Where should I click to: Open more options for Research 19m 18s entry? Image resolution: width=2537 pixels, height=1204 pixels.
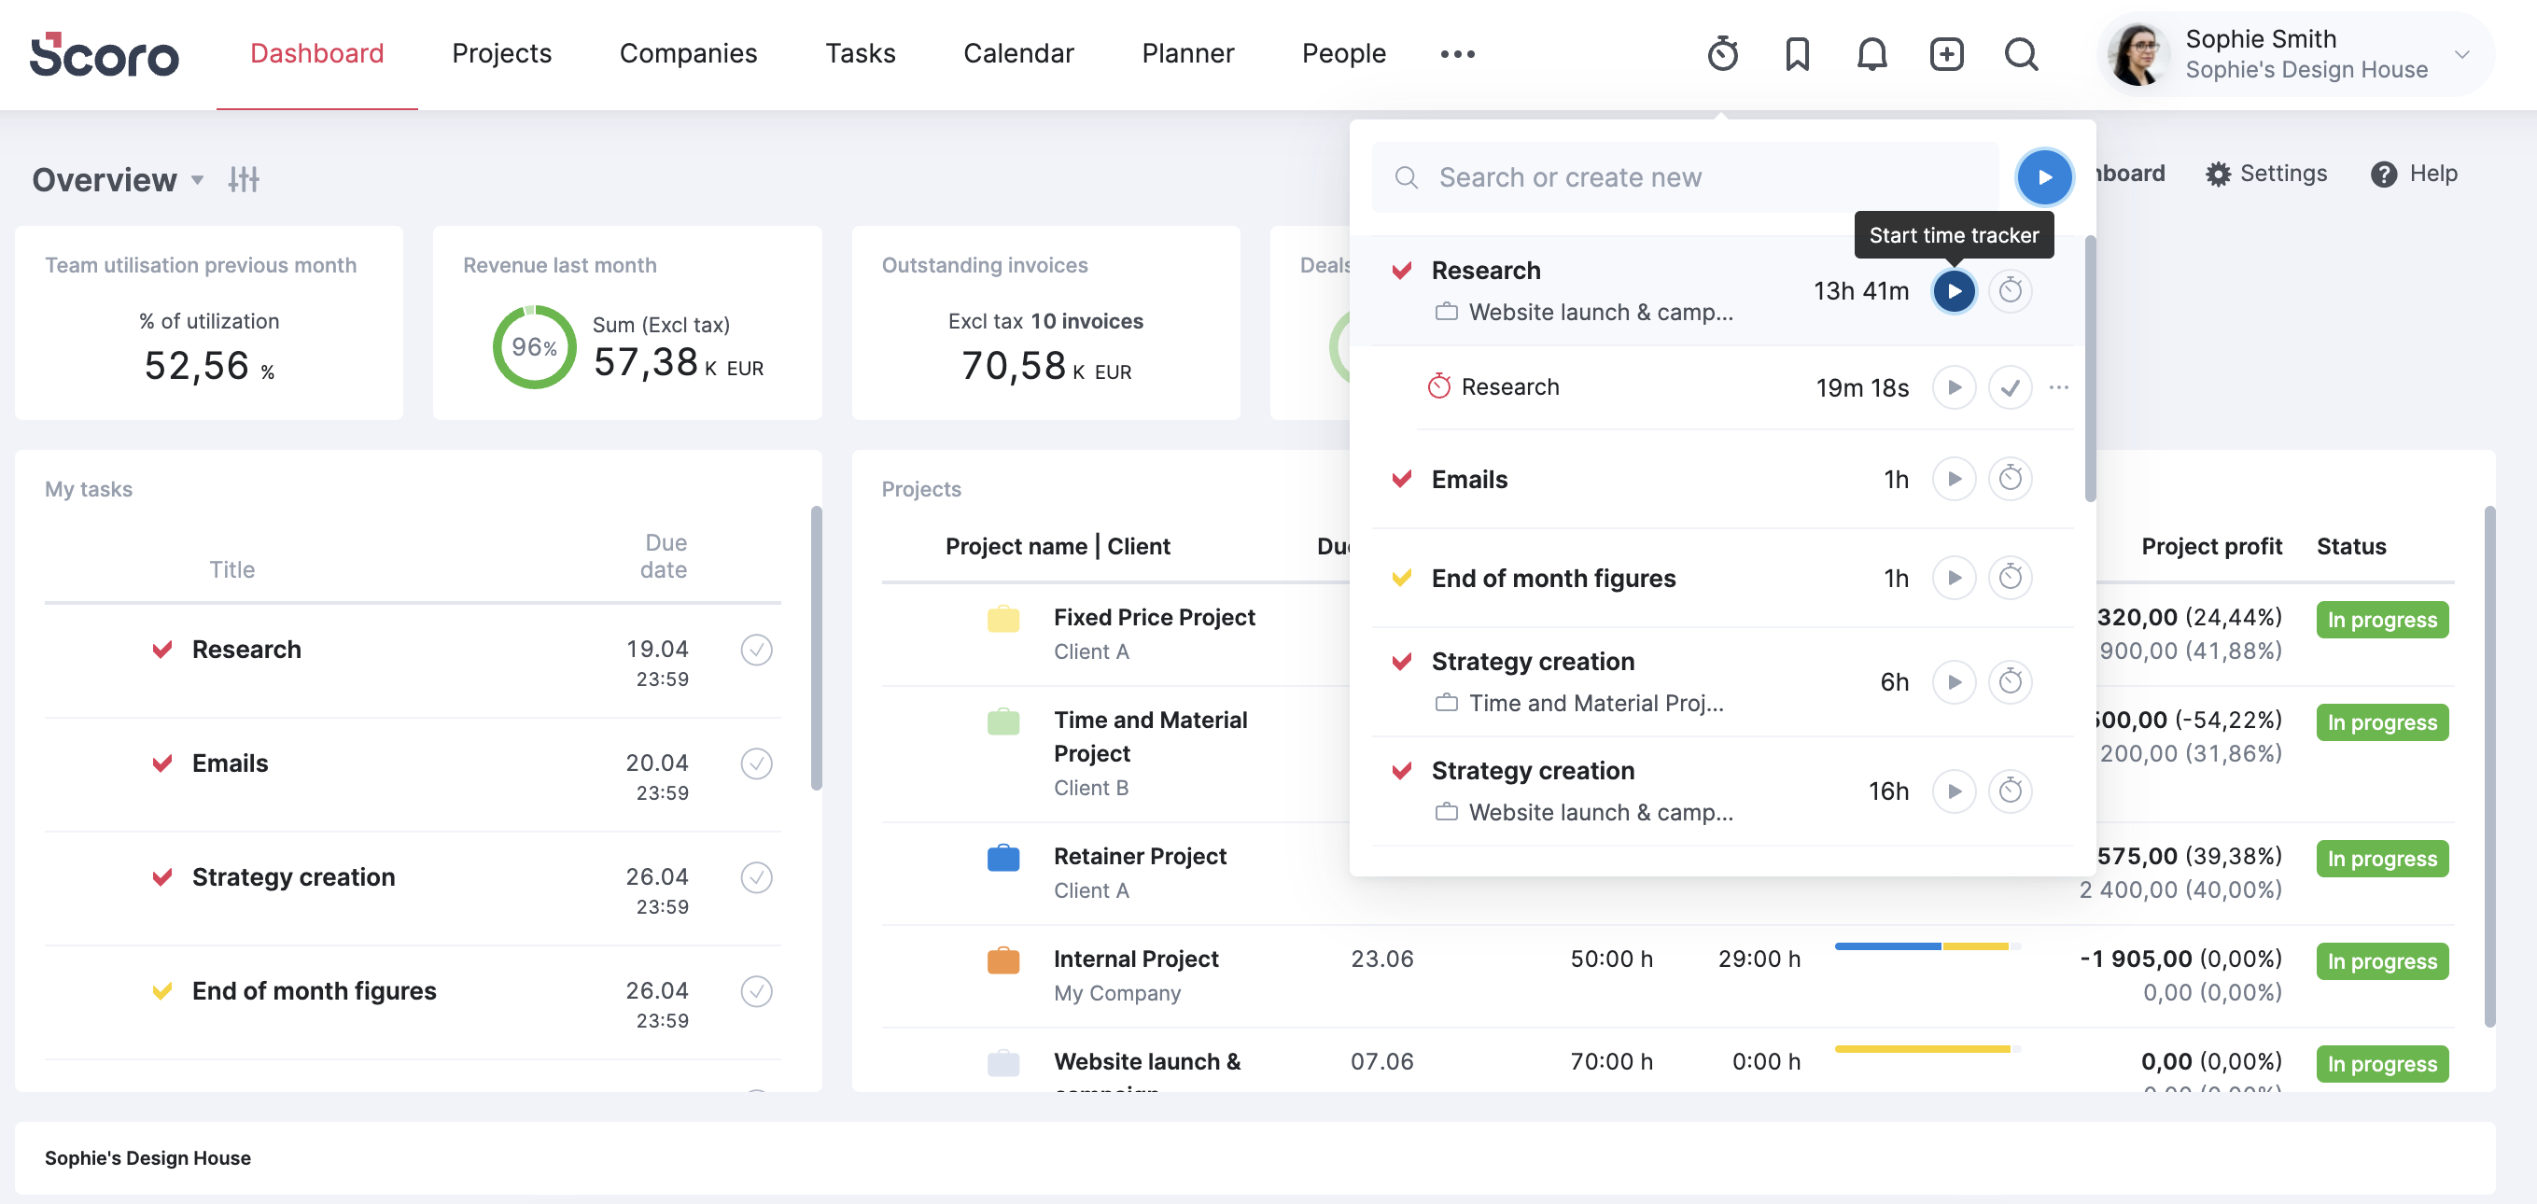pyautogui.click(x=2059, y=387)
